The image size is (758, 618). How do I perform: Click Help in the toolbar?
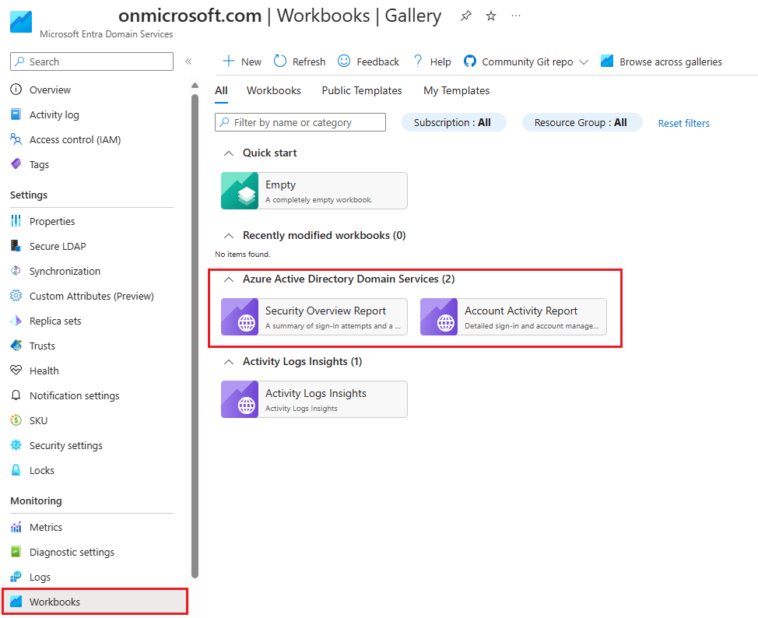tap(432, 61)
